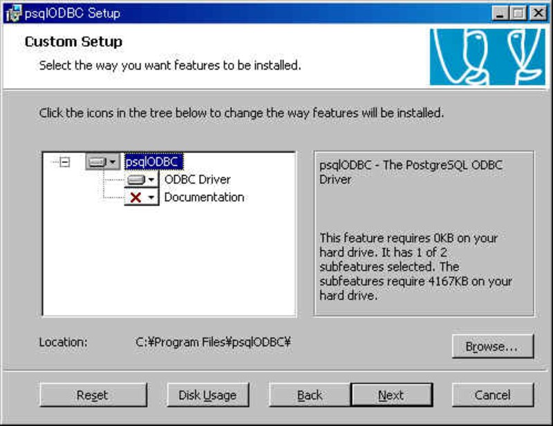Click the feature description text panel
553x426 pixels.
[424, 233]
